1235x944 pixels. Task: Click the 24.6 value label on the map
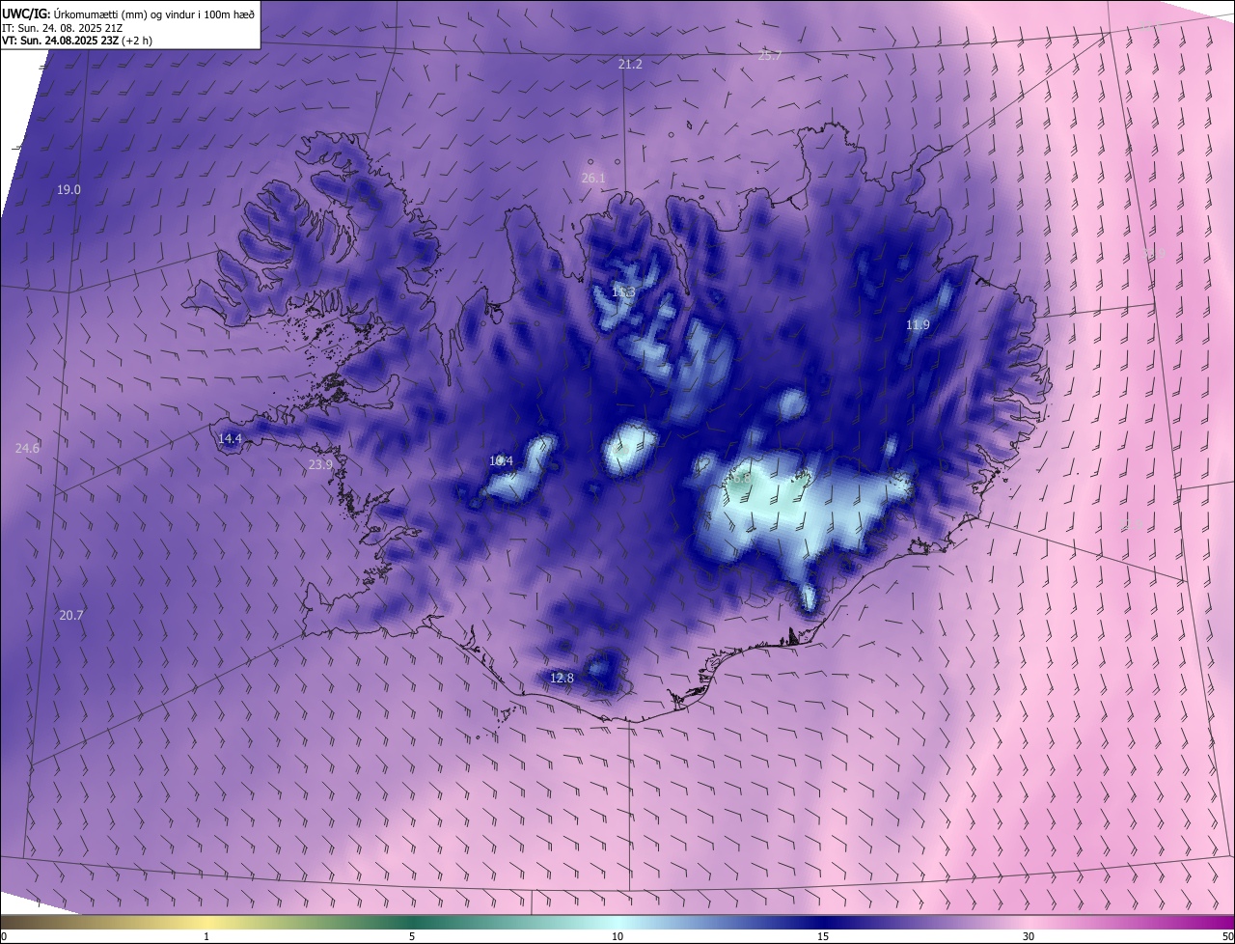point(28,448)
